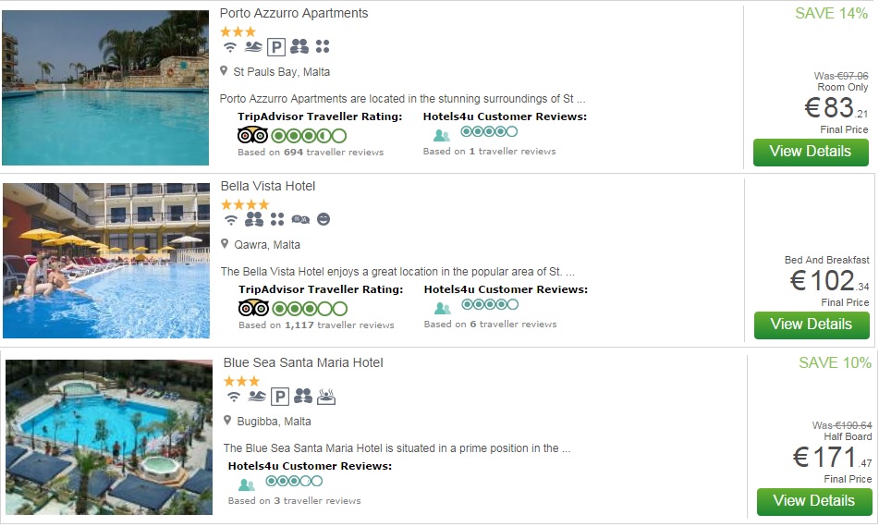Click the parking icon for Blue Sea Santa Maria Hotel
The width and height of the screenshot is (879, 527).
(280, 397)
